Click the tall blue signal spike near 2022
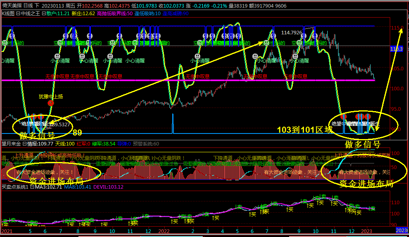The image size is (409, 237). coord(173,123)
